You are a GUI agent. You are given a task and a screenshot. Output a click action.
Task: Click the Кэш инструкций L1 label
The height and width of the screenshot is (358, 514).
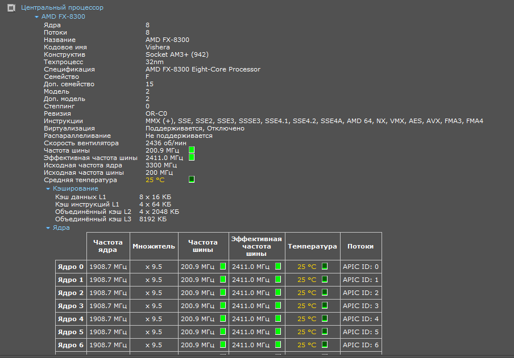[x=87, y=204]
